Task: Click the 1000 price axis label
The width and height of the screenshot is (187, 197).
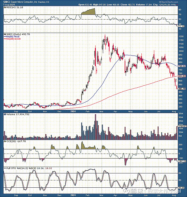Action: pos(181,51)
